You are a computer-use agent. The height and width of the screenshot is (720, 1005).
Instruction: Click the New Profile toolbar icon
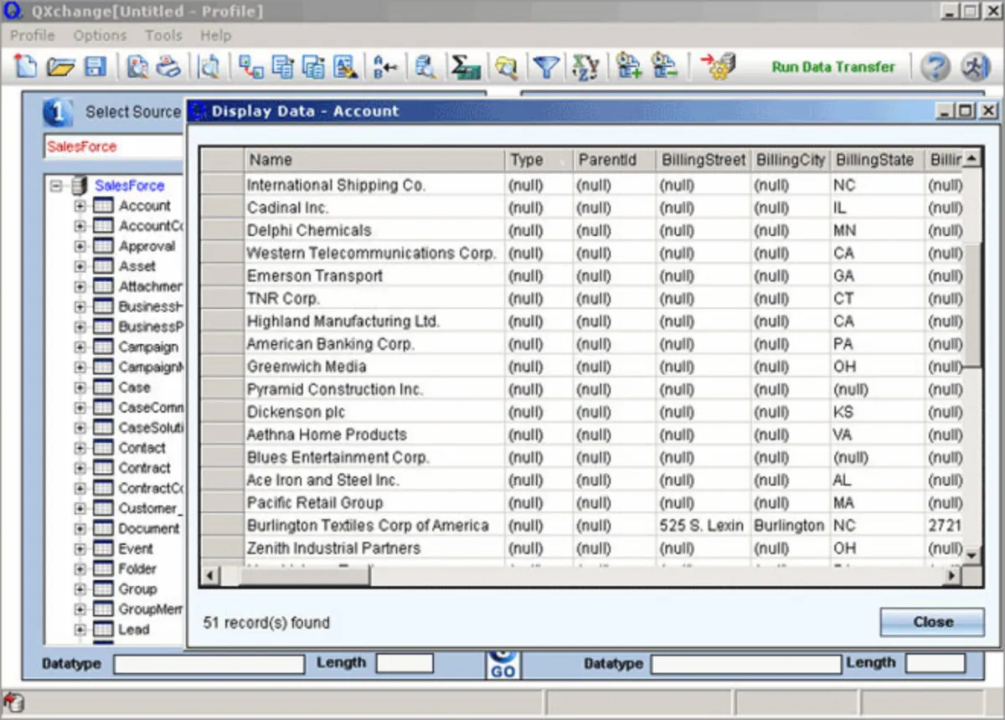(27, 67)
